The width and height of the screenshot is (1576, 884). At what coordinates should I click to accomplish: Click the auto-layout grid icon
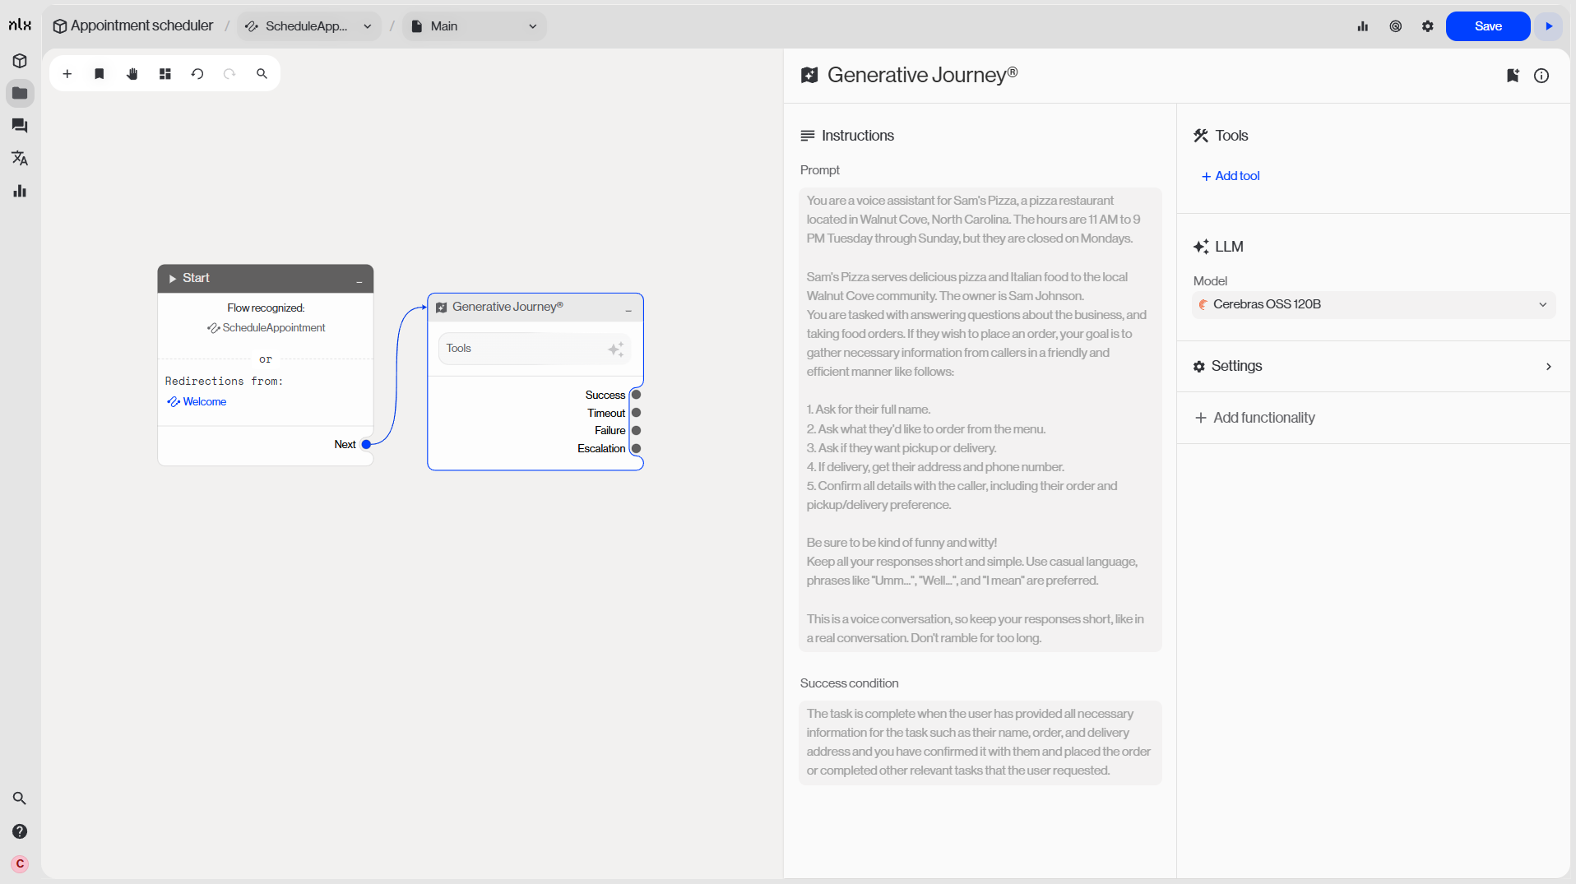tap(165, 74)
